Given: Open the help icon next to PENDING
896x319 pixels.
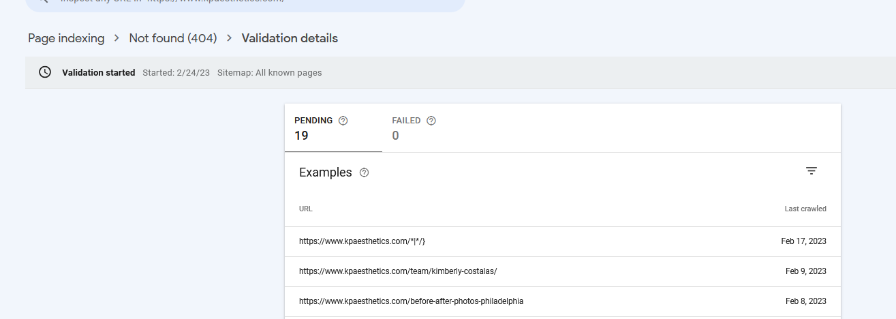Looking at the screenshot, I should tap(343, 121).
